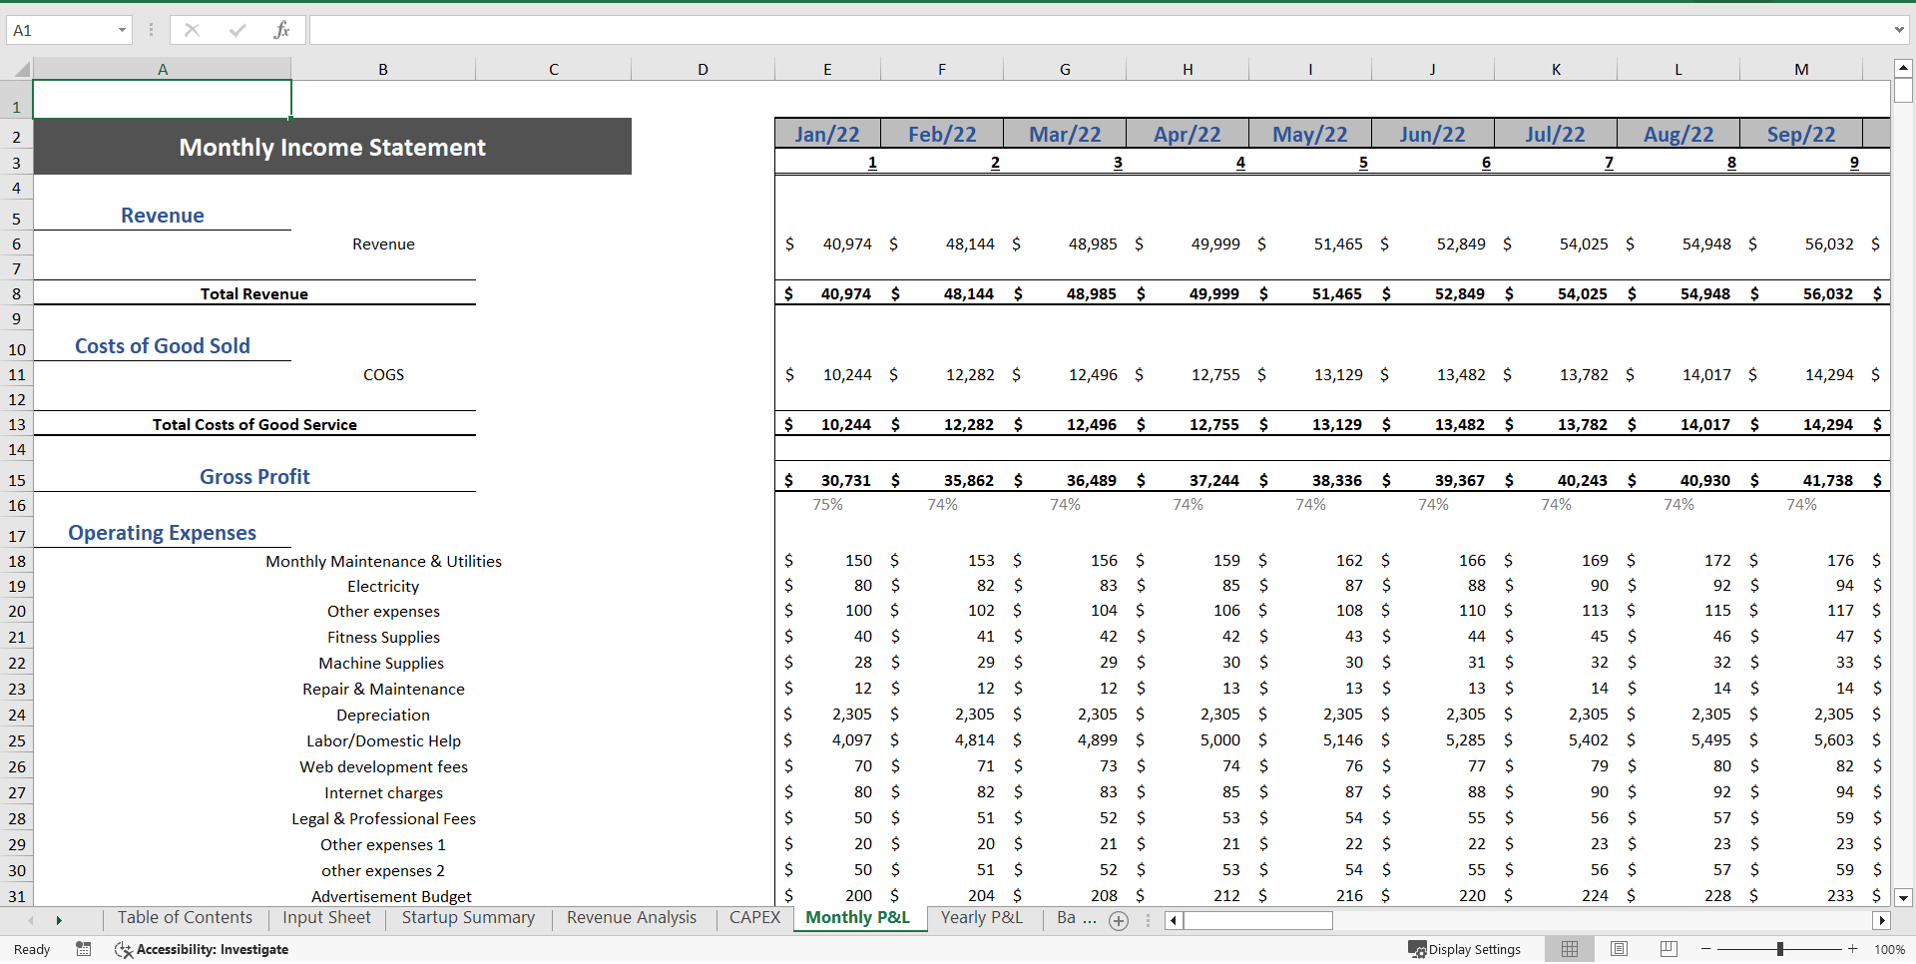Click the left sheet navigation arrow

pyautogui.click(x=30, y=921)
